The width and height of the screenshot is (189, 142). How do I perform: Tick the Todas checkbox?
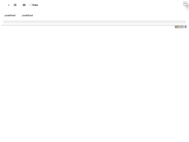point(30,5)
